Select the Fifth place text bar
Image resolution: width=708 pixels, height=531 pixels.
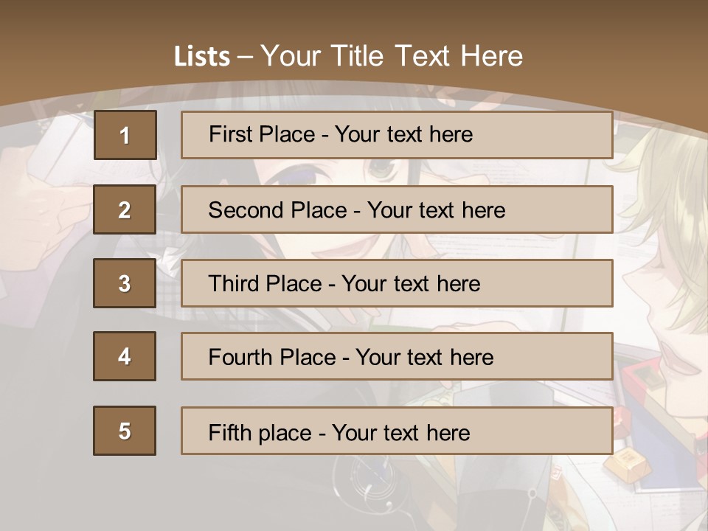click(x=397, y=430)
